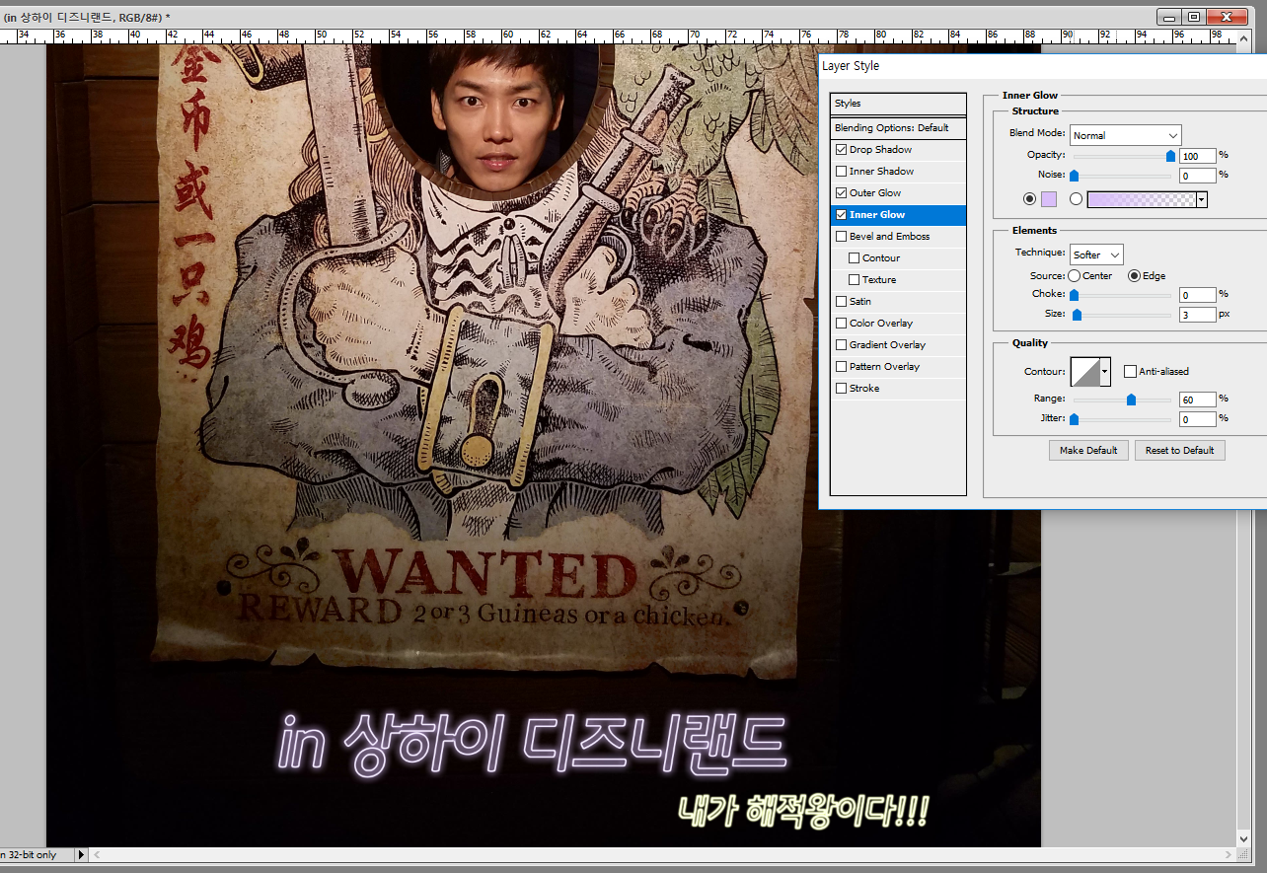Select the Styles list entry
The image size is (1267, 873).
point(898,104)
